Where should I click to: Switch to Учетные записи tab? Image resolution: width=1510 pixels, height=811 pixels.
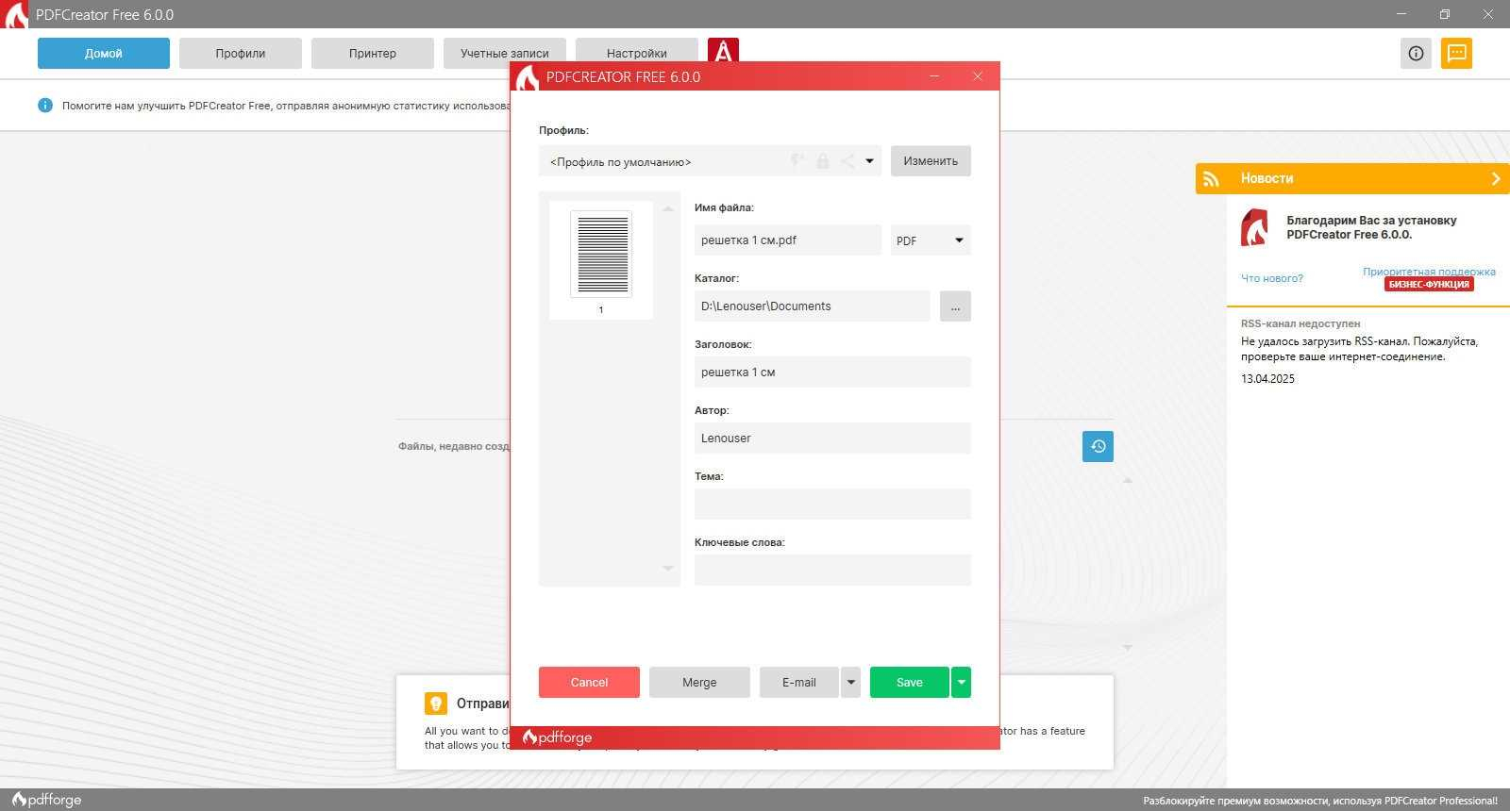[x=505, y=54]
